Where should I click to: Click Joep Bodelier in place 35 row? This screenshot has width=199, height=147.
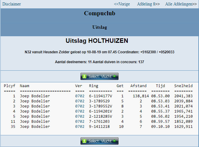(35, 126)
